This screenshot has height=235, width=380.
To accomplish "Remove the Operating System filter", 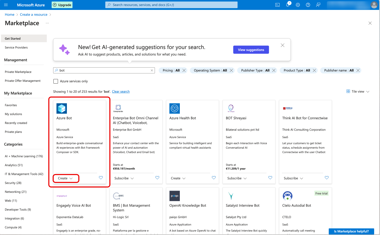I will coord(231,70).
